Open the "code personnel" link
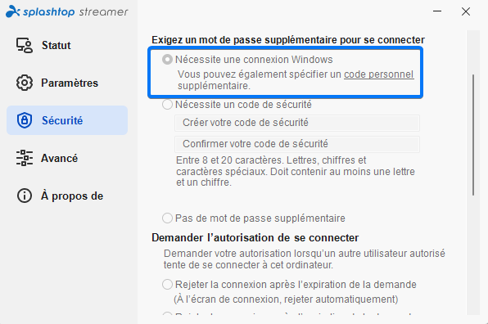Image resolution: width=488 pixels, height=324 pixels. click(379, 74)
